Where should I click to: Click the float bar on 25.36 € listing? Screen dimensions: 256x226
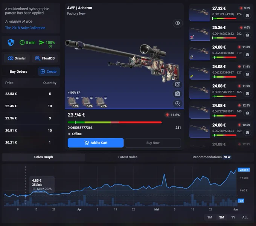224,38
